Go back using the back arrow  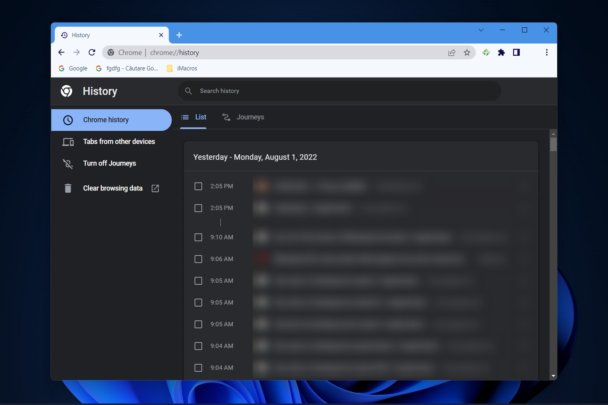(x=61, y=53)
